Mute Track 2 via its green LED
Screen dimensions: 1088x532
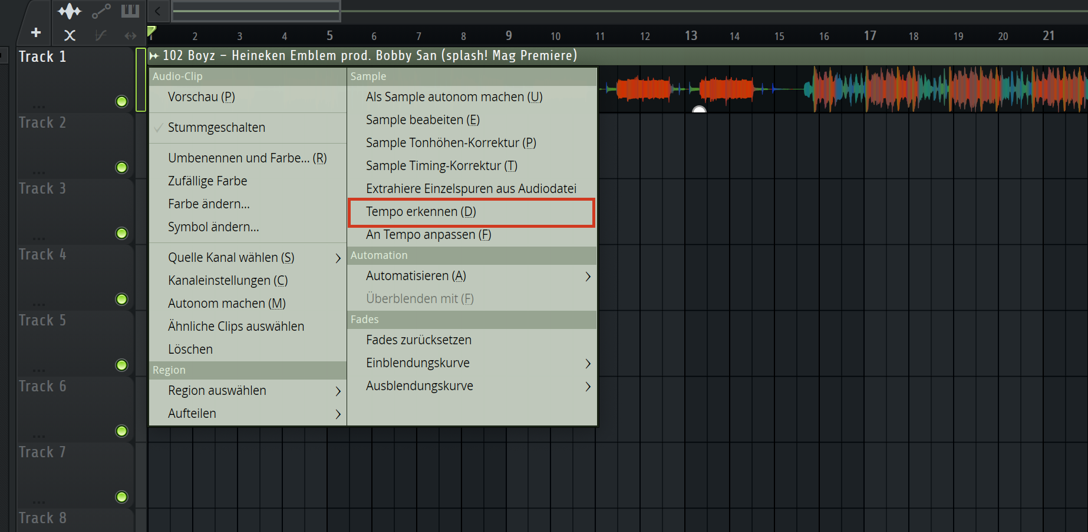click(121, 167)
